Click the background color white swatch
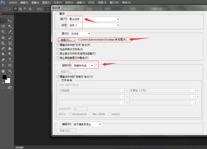The height and width of the screenshot is (149, 207). 8,81
